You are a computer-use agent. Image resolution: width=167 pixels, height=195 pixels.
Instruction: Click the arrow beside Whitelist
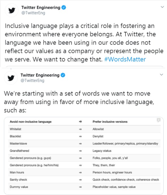pyautogui.click(x=80, y=129)
